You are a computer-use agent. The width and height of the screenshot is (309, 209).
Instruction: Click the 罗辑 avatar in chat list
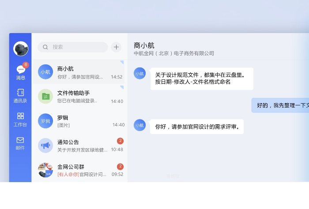(45, 121)
